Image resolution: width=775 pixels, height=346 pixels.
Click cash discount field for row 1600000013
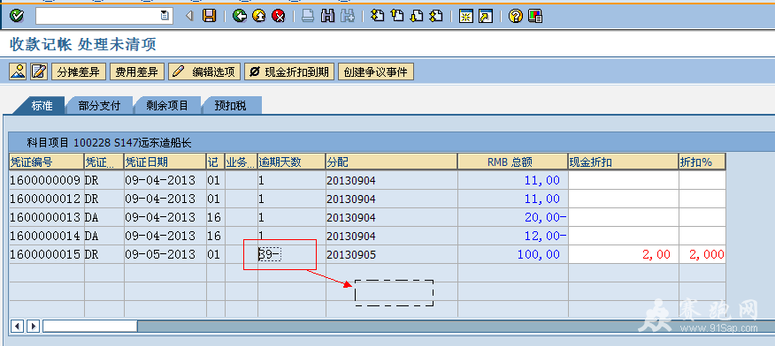(x=623, y=217)
